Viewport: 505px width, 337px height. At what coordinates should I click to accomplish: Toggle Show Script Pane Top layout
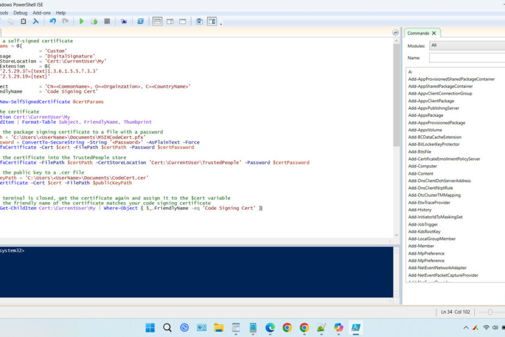pos(157,21)
